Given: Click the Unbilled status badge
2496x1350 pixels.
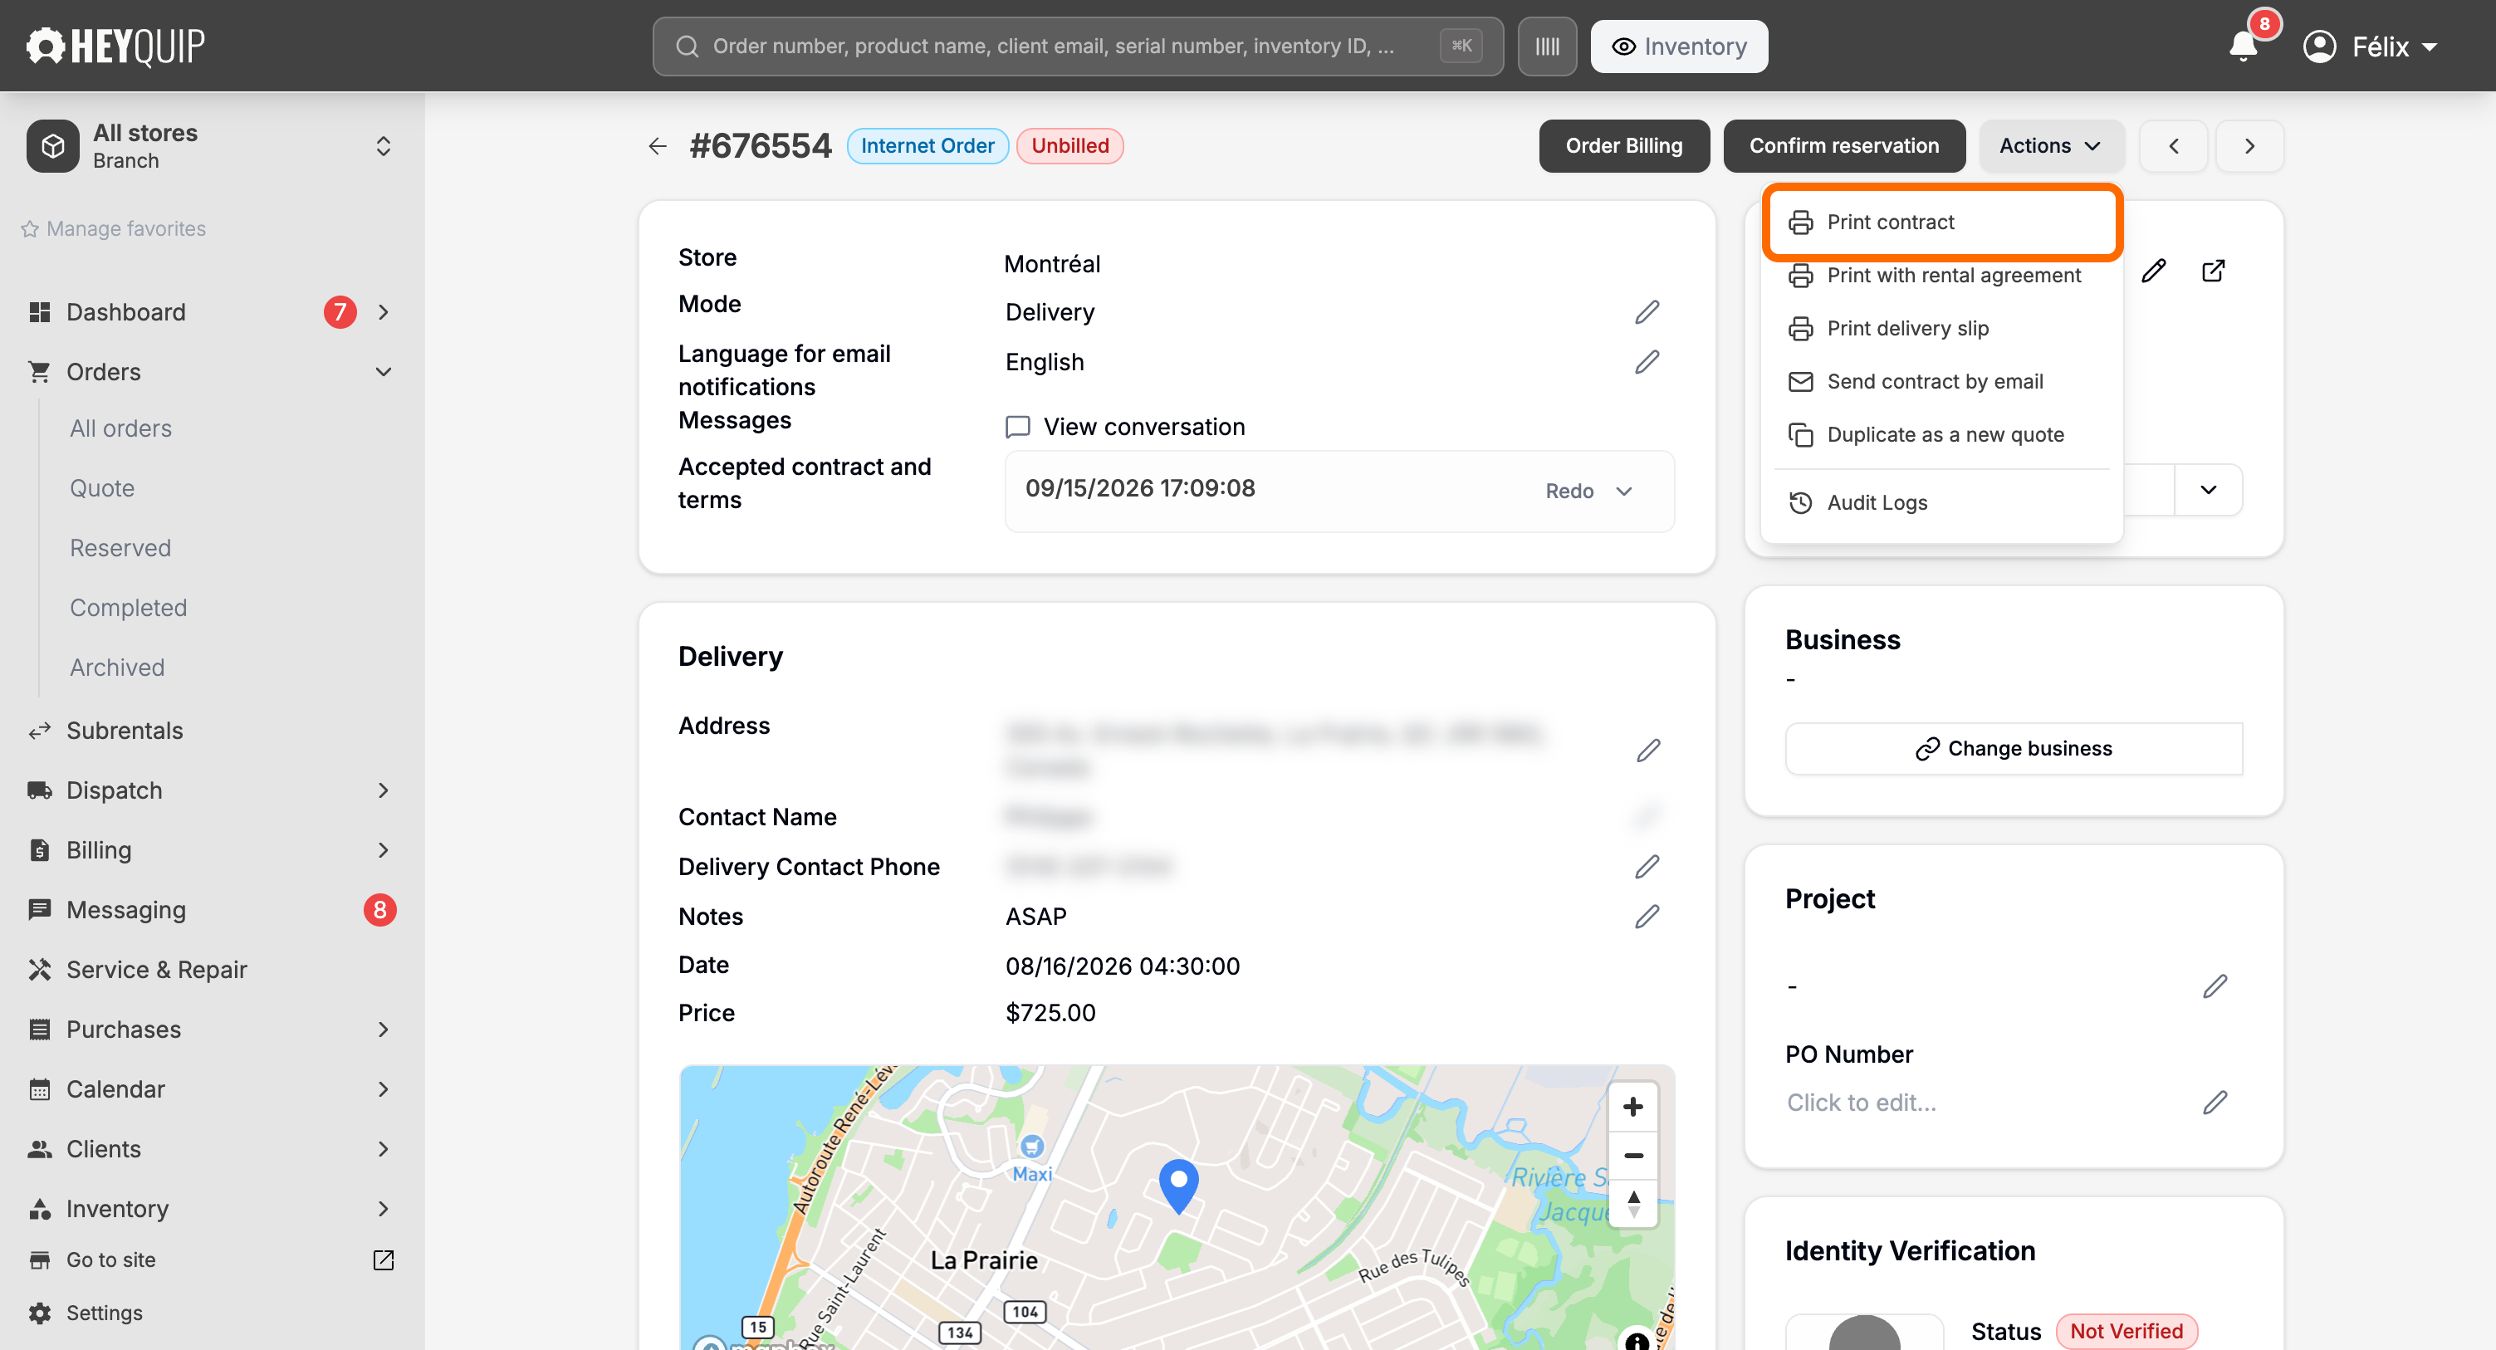Looking at the screenshot, I should pyautogui.click(x=1069, y=145).
